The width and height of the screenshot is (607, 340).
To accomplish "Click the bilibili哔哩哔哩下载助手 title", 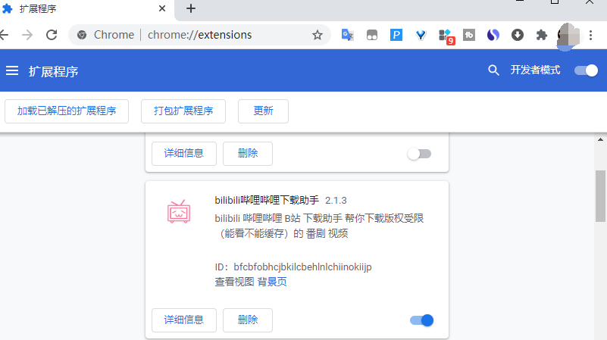I will click(x=267, y=200).
